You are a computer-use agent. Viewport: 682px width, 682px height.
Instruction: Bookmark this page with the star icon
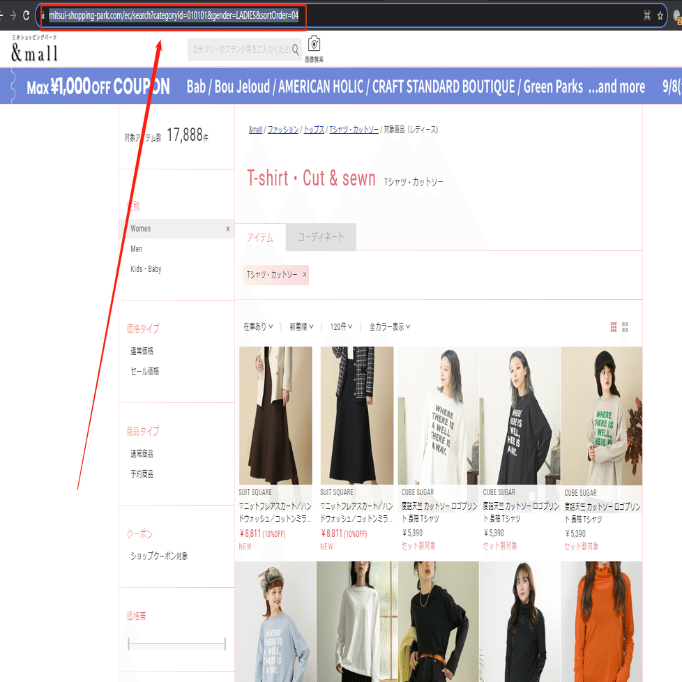pyautogui.click(x=660, y=15)
